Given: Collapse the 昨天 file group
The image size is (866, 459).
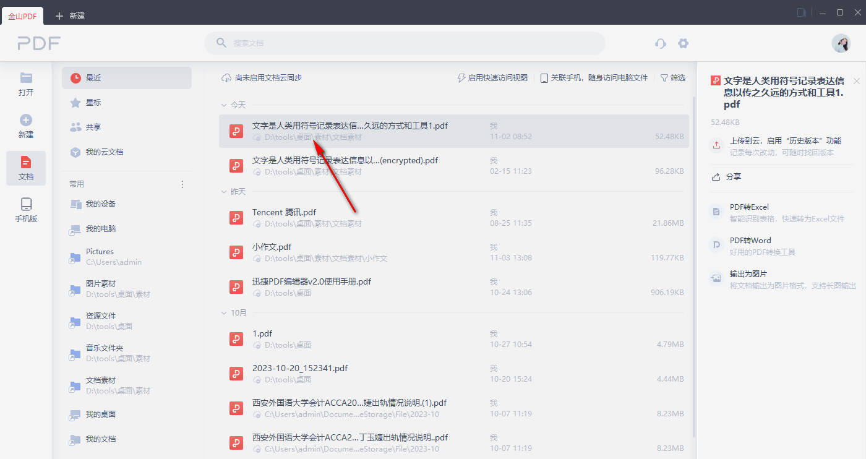Looking at the screenshot, I should coord(224,192).
